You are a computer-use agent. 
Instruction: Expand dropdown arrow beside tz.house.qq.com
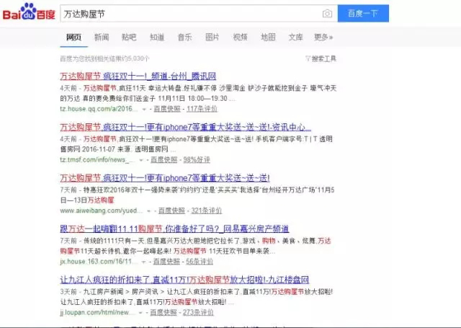point(144,109)
